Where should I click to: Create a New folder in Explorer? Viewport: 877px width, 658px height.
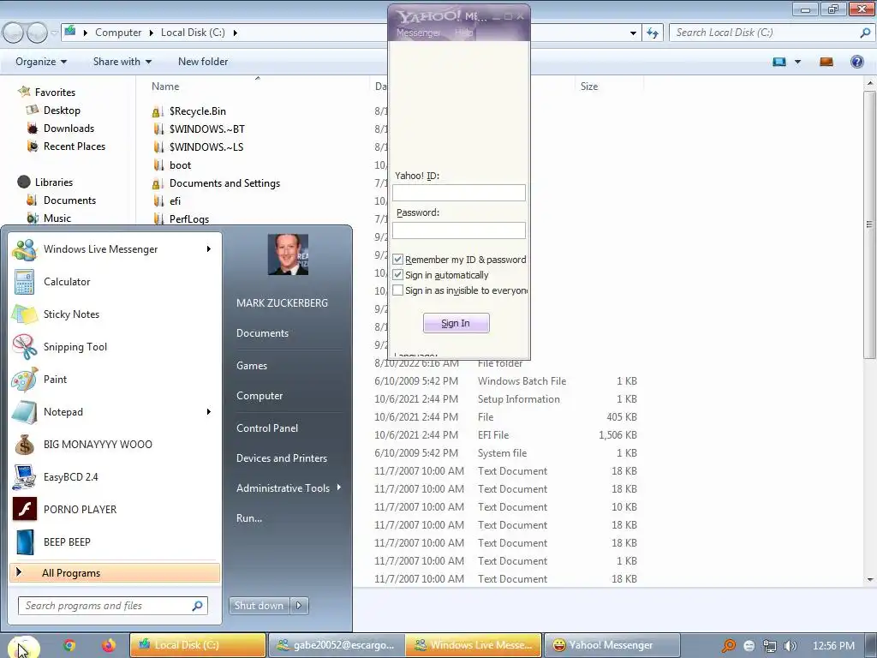click(203, 62)
